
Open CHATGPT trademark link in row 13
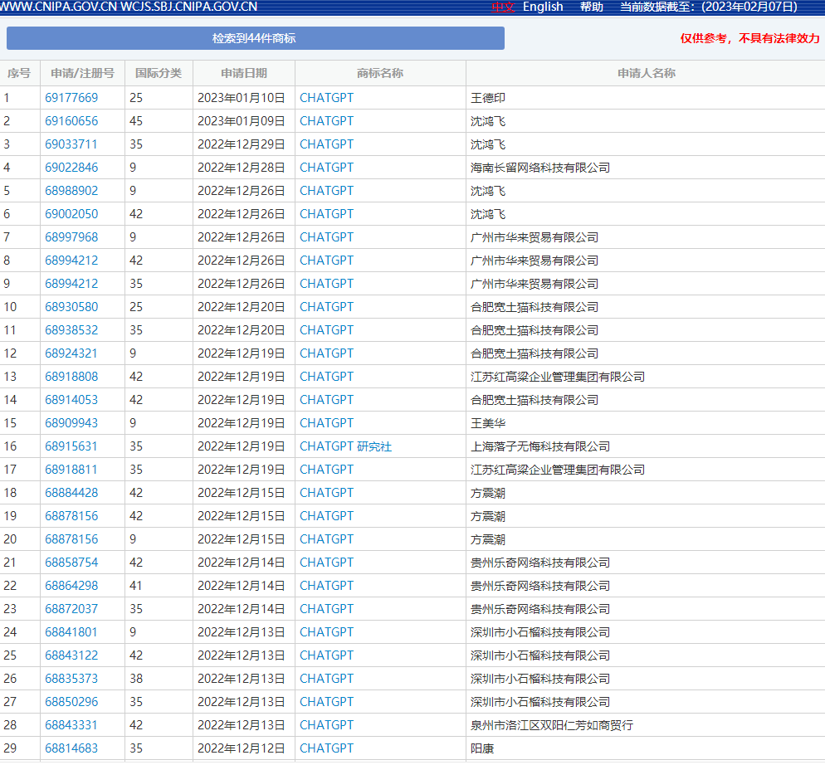[x=327, y=377]
